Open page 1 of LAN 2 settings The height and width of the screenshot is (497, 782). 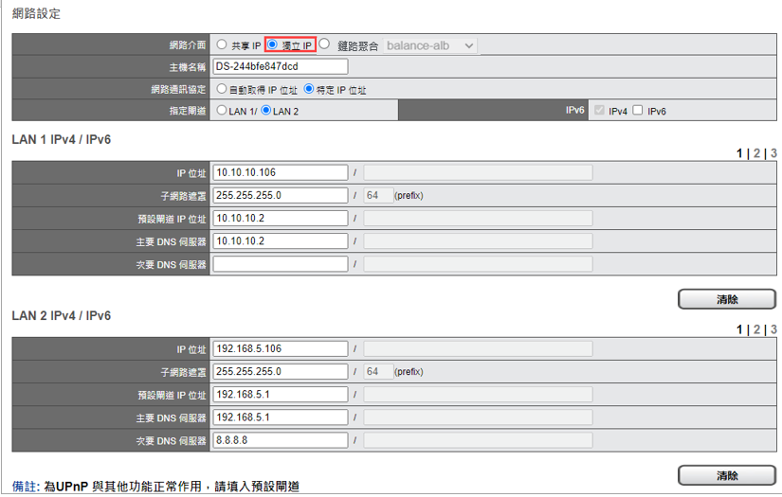click(x=739, y=329)
